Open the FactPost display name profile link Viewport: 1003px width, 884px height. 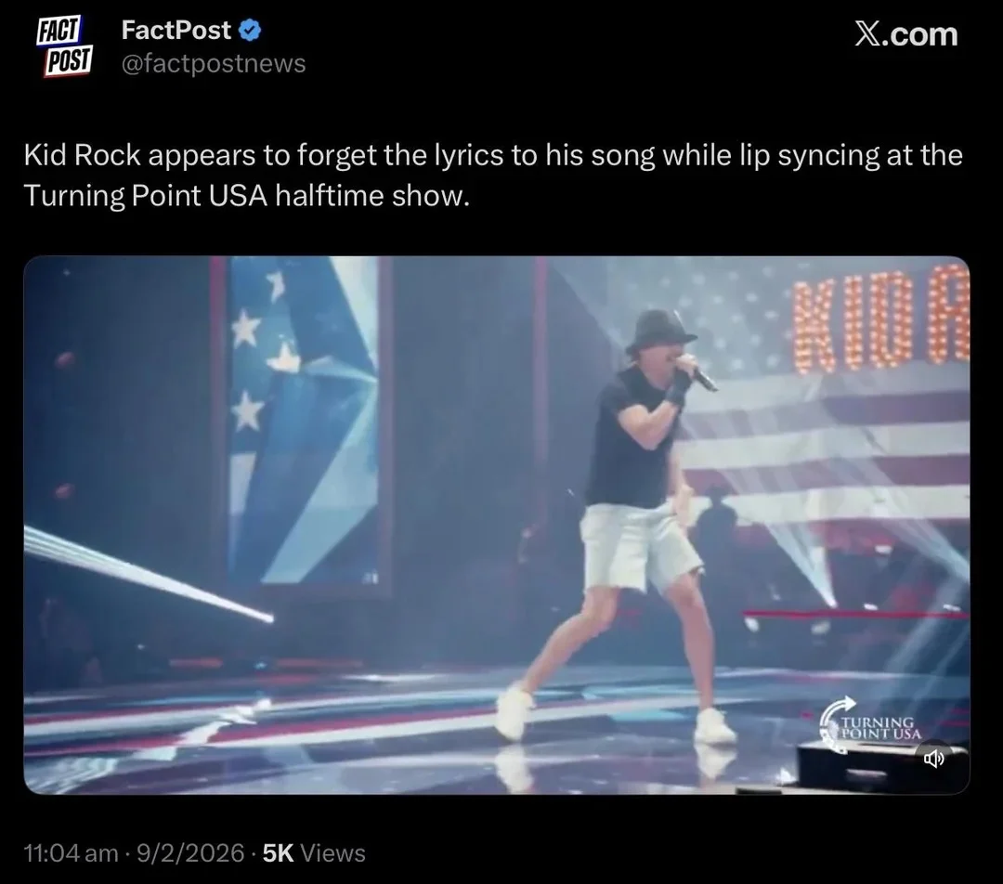pyautogui.click(x=176, y=31)
